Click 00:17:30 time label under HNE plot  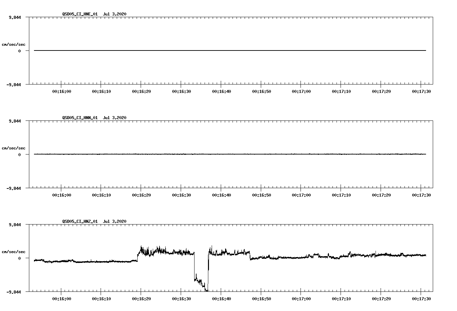click(x=421, y=91)
